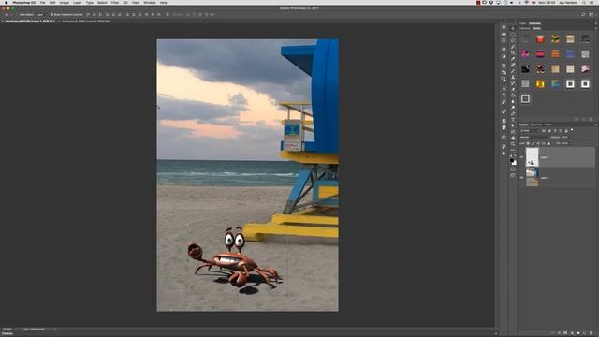Select the Lasso tool

click(x=513, y=41)
